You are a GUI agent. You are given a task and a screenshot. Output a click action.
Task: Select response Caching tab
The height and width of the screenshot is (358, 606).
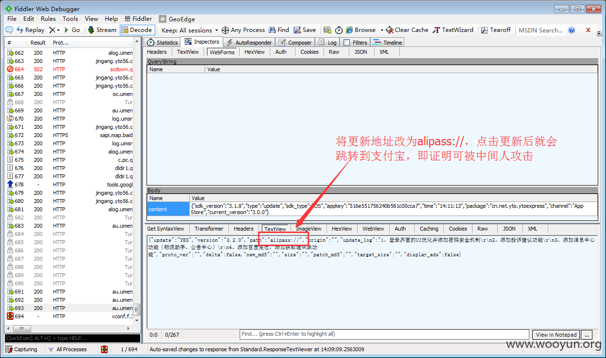429,229
